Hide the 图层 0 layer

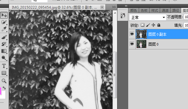[x=132, y=44]
